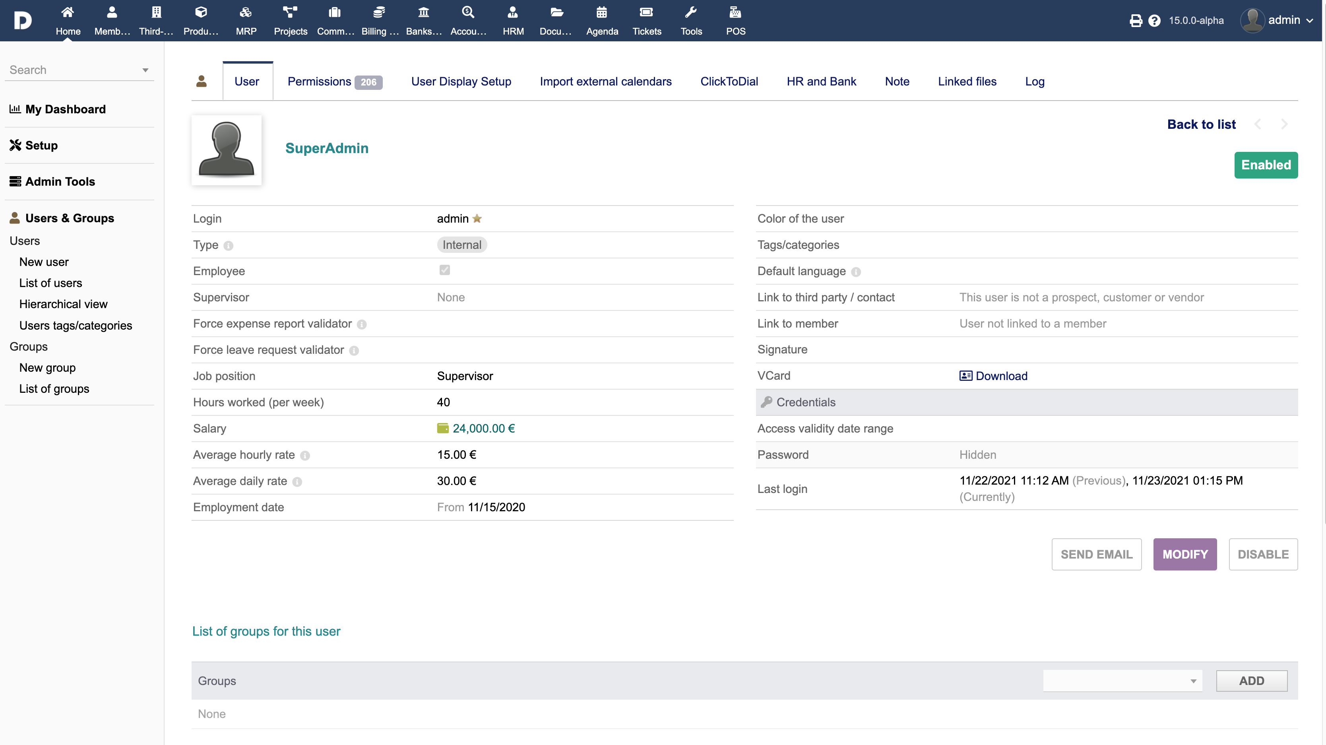The image size is (1326, 745).
Task: Click the Dolibarr logo icon
Action: (23, 21)
